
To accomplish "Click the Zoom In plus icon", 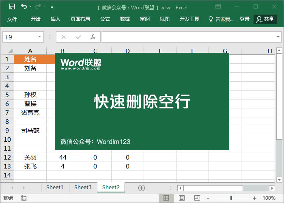I will click(254, 198).
